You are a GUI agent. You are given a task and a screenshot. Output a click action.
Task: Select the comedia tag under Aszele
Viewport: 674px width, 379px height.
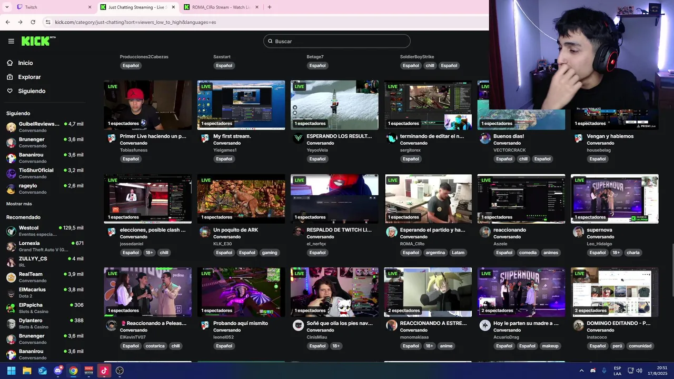click(x=528, y=253)
